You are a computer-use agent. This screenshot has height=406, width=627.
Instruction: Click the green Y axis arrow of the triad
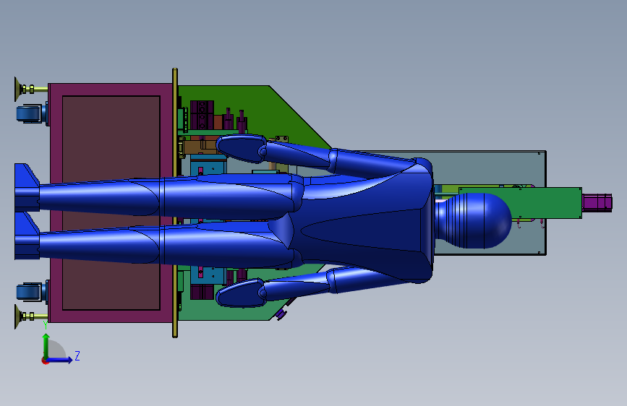pos(46,345)
